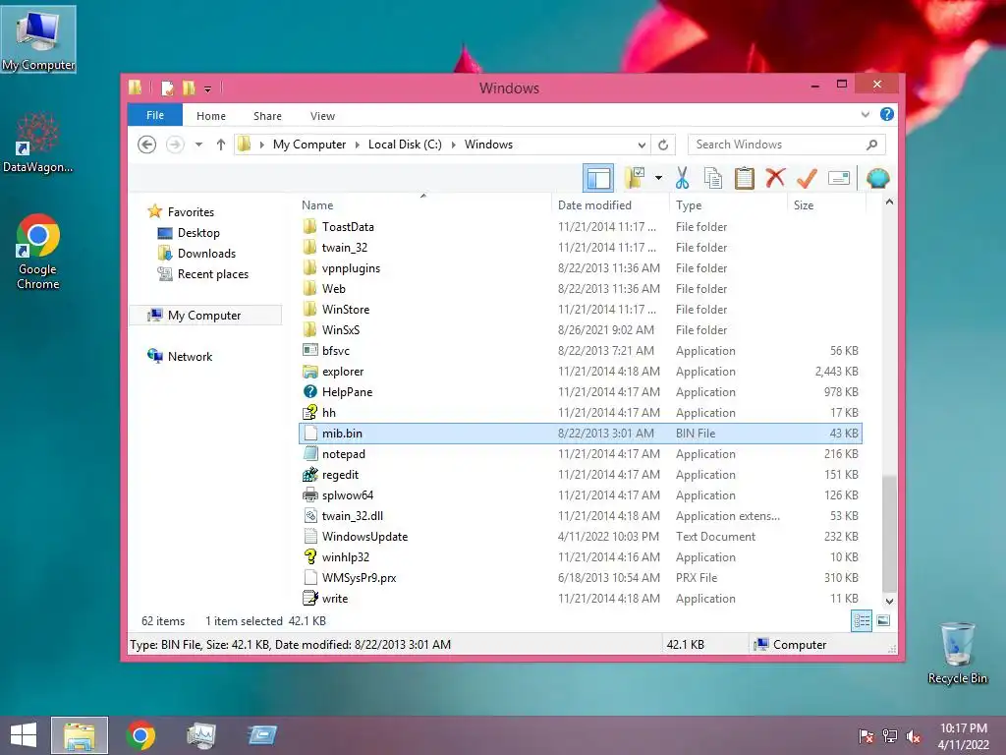Click the email envelope toolbar icon

(839, 178)
